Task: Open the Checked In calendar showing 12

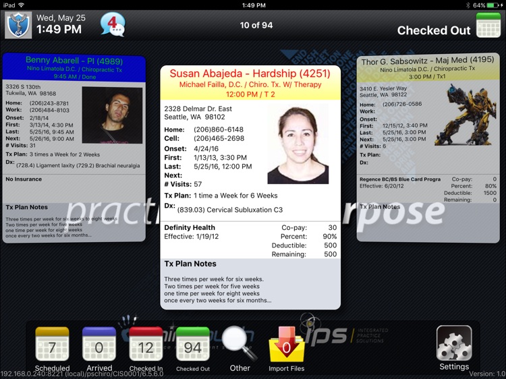Action: point(146,344)
